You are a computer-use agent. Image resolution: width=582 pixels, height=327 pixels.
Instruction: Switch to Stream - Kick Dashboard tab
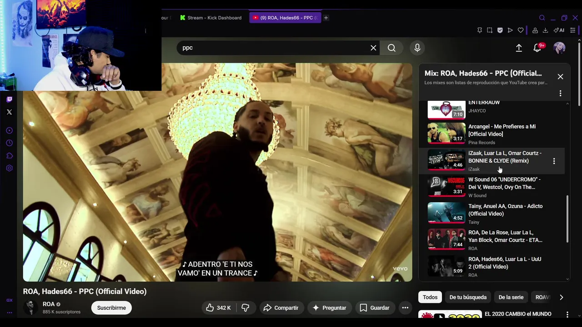point(211,18)
